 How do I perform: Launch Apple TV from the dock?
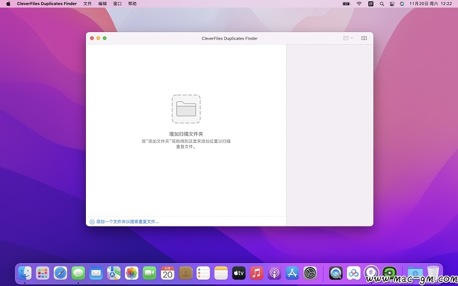pyautogui.click(x=239, y=273)
